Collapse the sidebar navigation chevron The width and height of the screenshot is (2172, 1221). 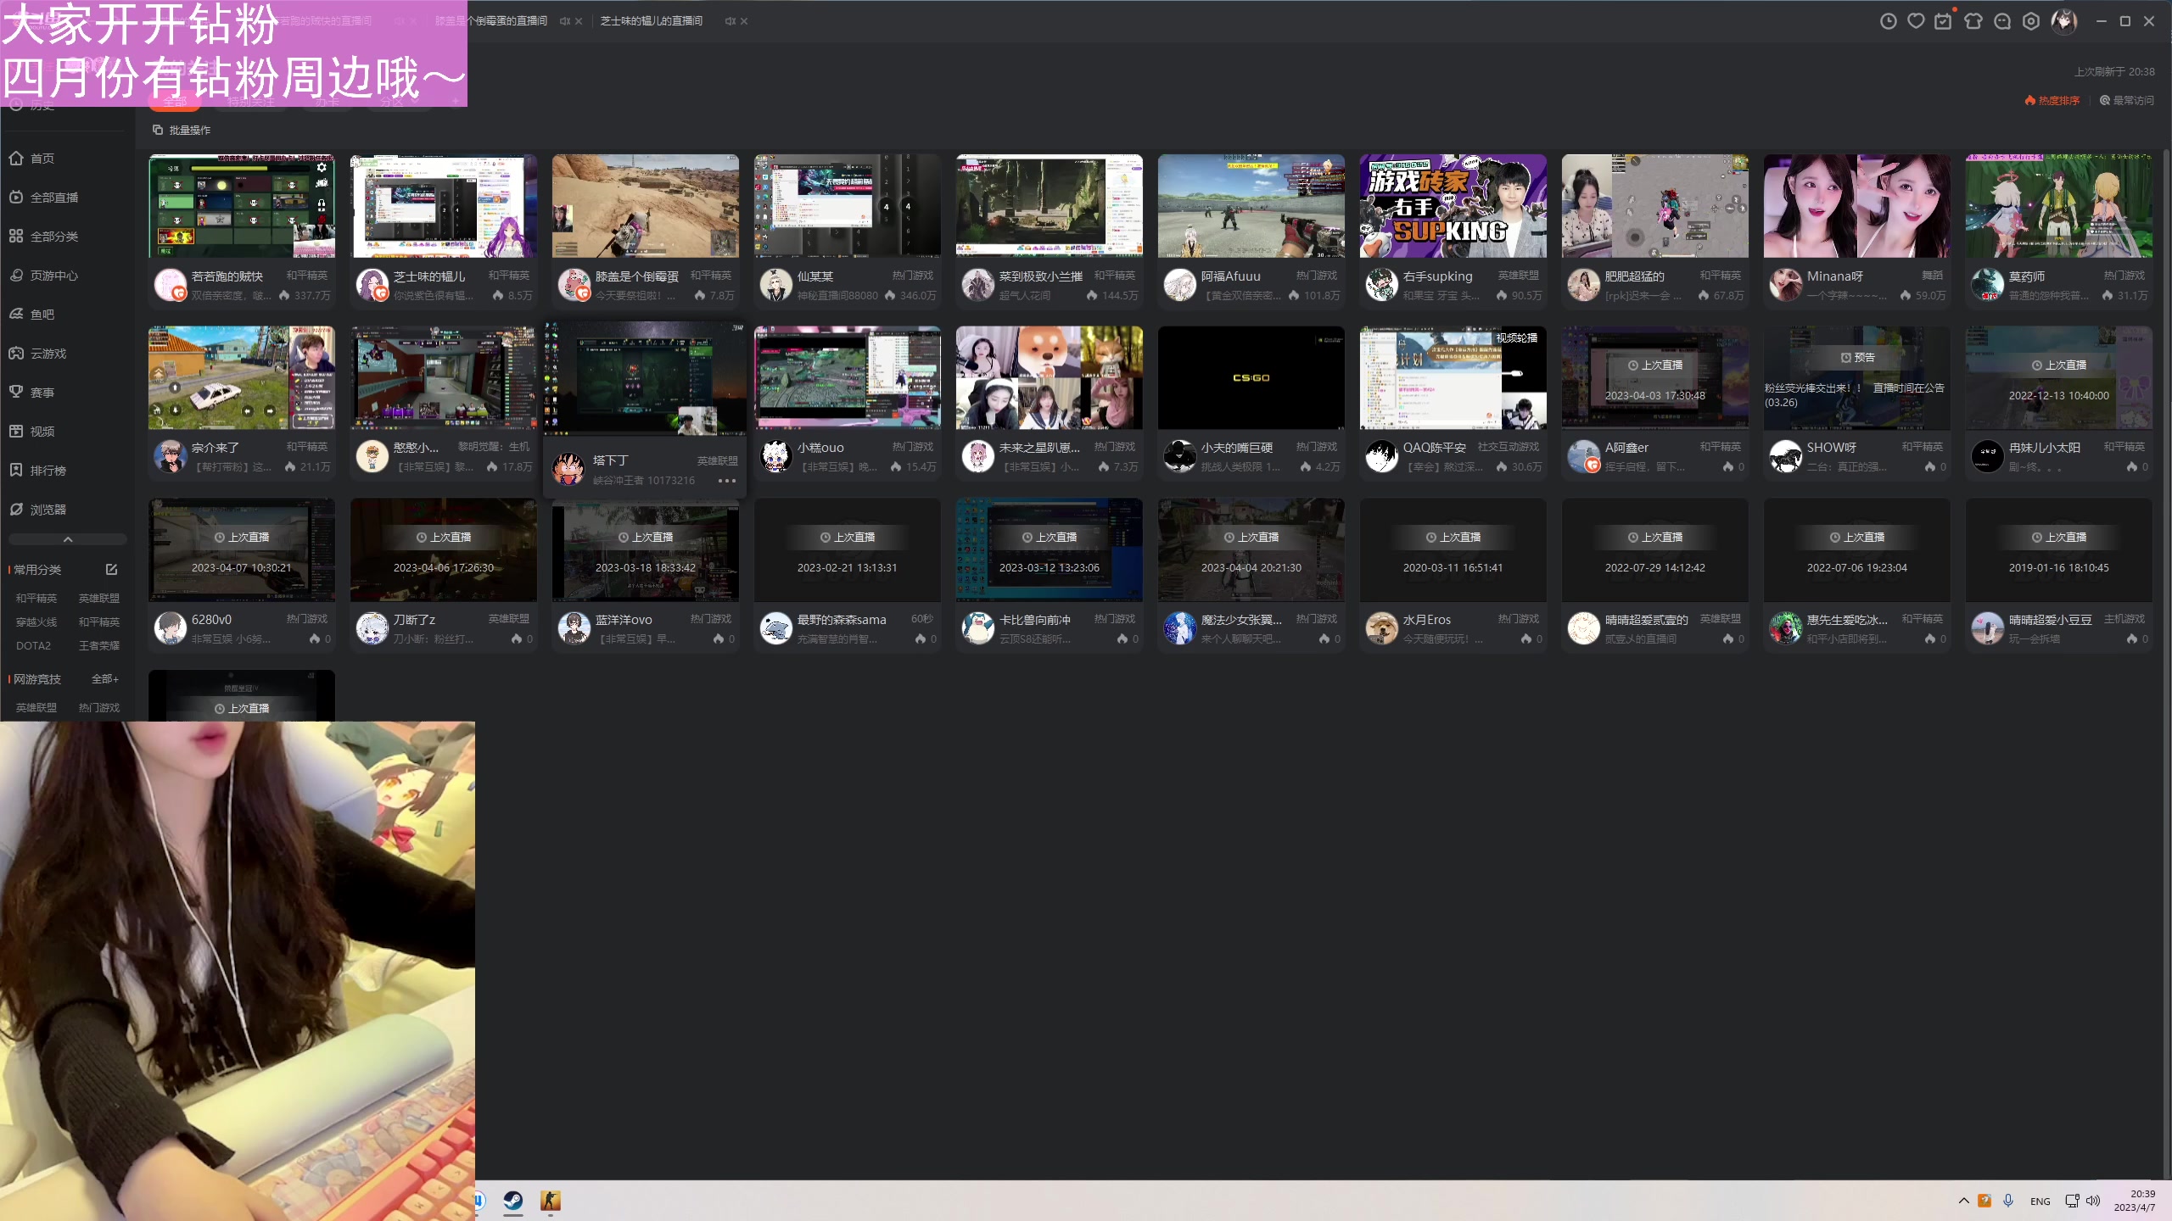click(68, 539)
